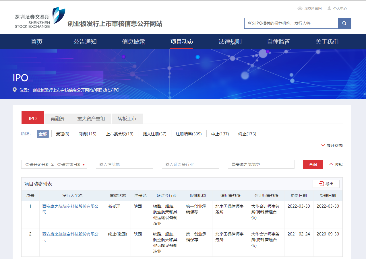Filter by stage 注册结果(339)

pos(189,134)
